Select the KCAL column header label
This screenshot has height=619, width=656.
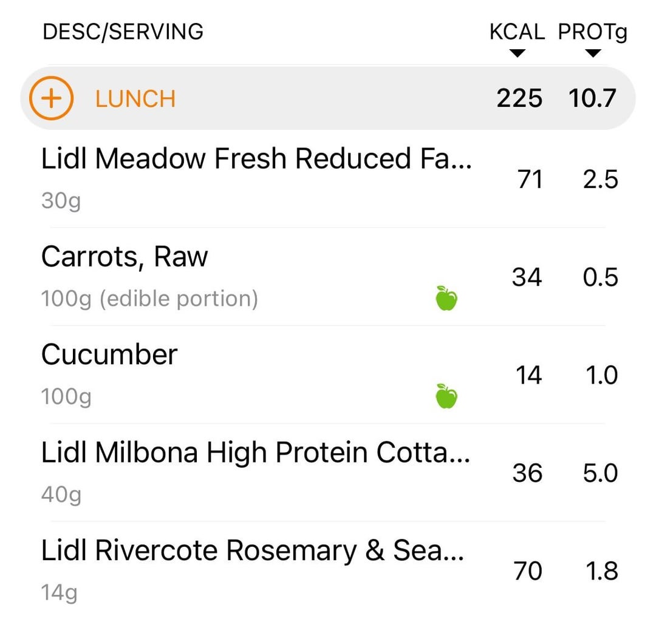(517, 32)
